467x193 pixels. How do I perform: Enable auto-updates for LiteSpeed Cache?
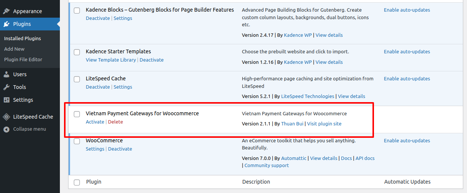[407, 79]
